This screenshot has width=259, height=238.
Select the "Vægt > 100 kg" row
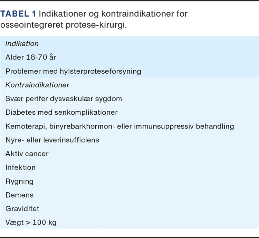31,223
